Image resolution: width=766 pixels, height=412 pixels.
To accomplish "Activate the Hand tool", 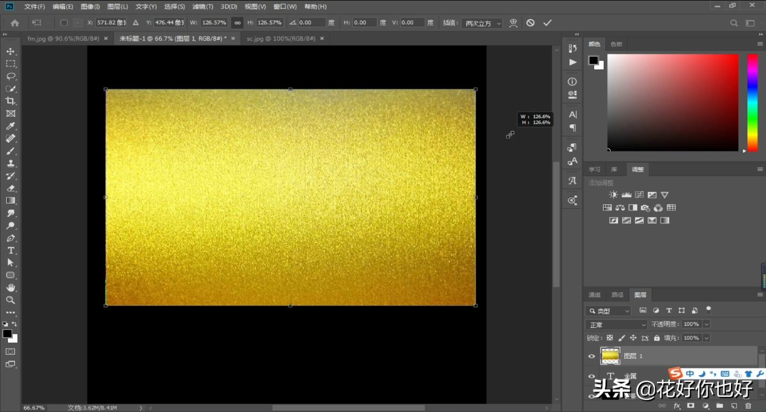I will [x=10, y=288].
